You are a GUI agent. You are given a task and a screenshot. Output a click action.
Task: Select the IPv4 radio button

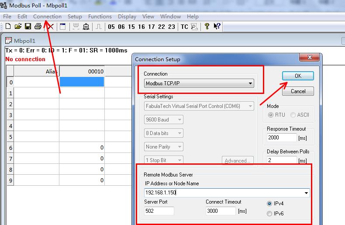269,204
